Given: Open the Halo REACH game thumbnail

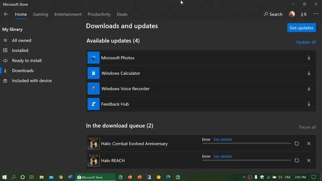Looking at the screenshot, I should 94,160.
